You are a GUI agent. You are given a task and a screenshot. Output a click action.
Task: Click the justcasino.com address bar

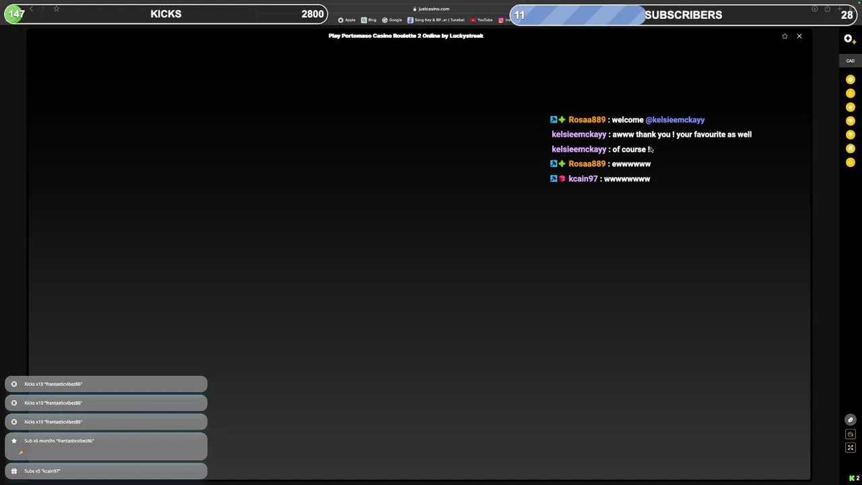tap(431, 9)
